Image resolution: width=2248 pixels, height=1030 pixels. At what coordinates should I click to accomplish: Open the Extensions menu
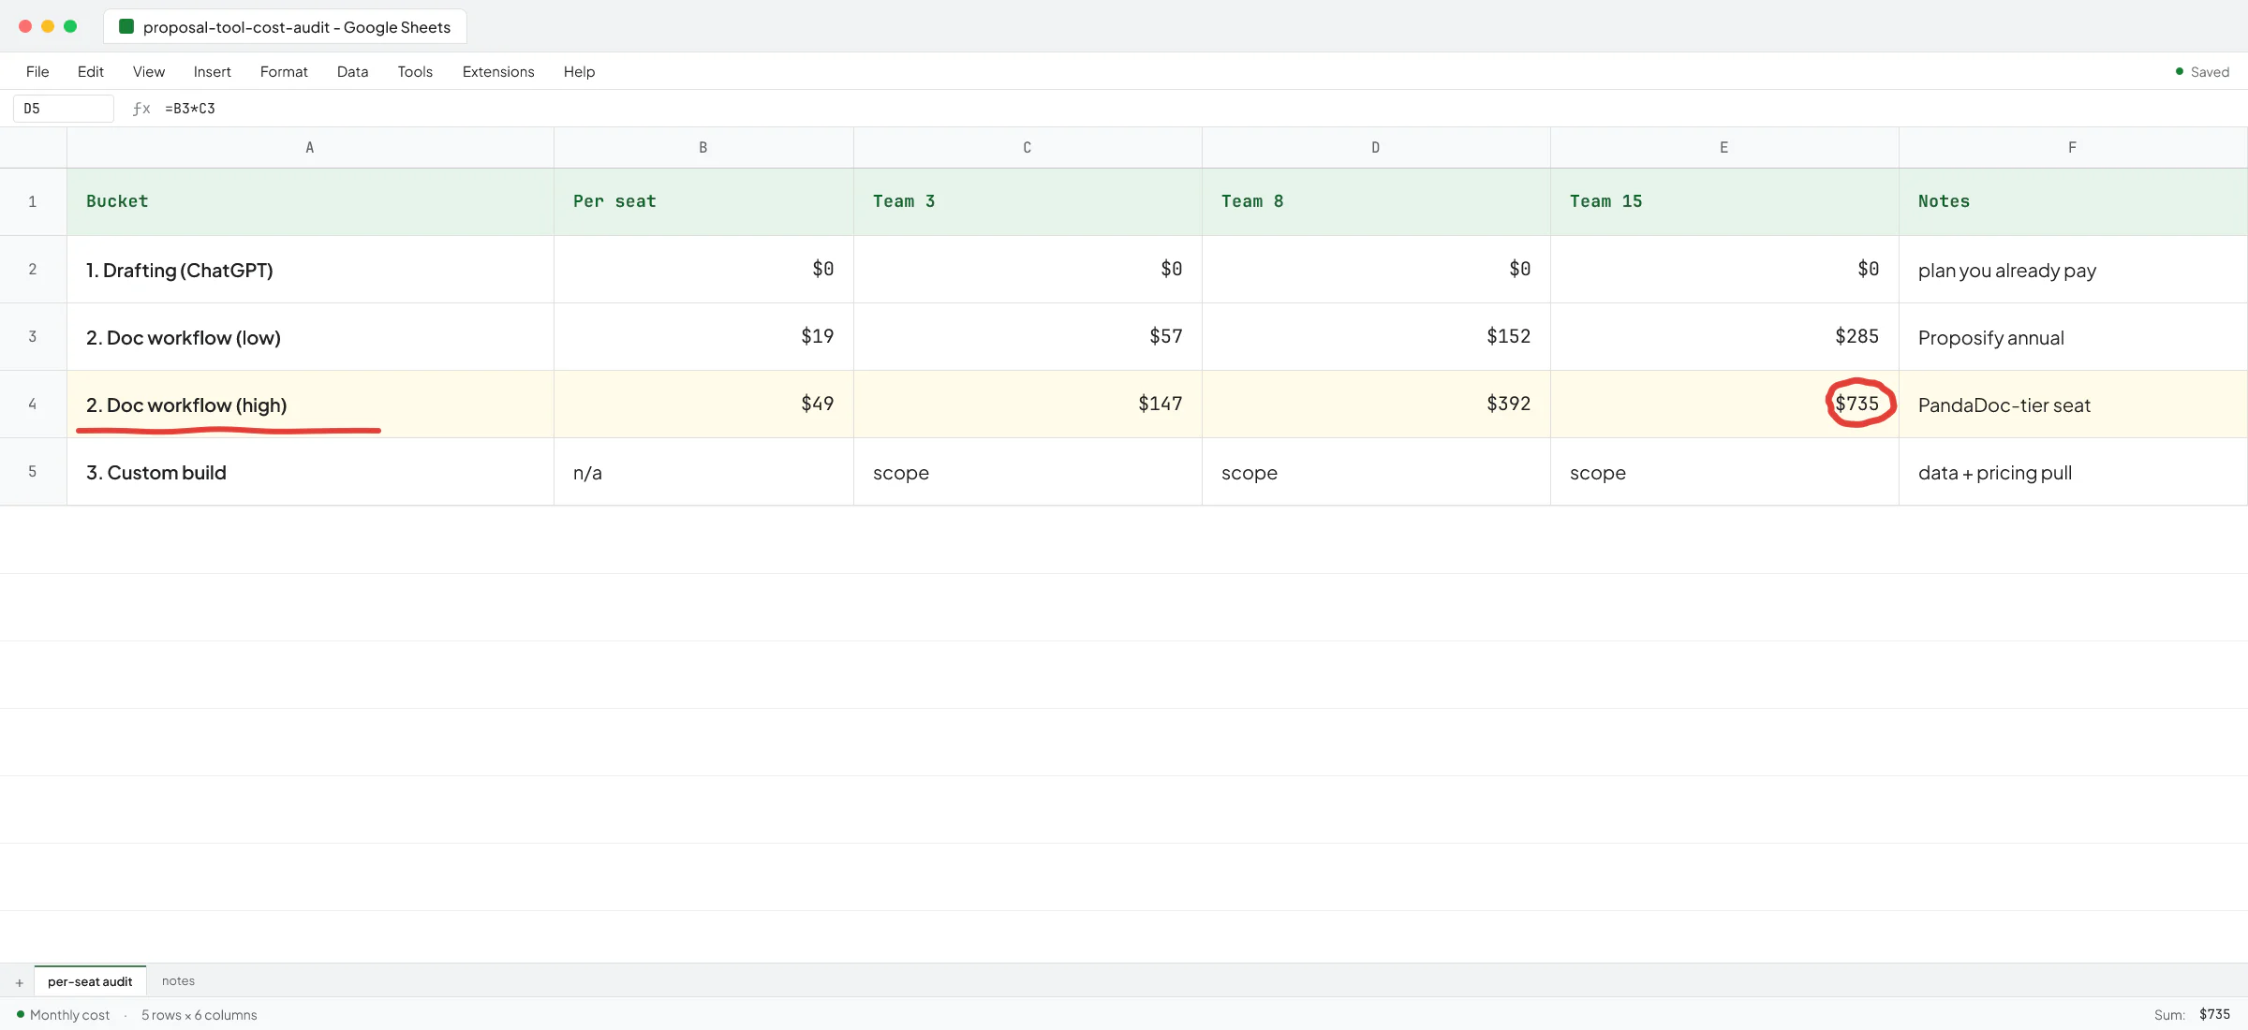(x=498, y=71)
